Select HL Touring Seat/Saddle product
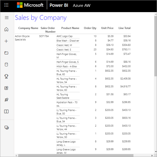The width and height of the screenshot is (157, 157). point(63,96)
